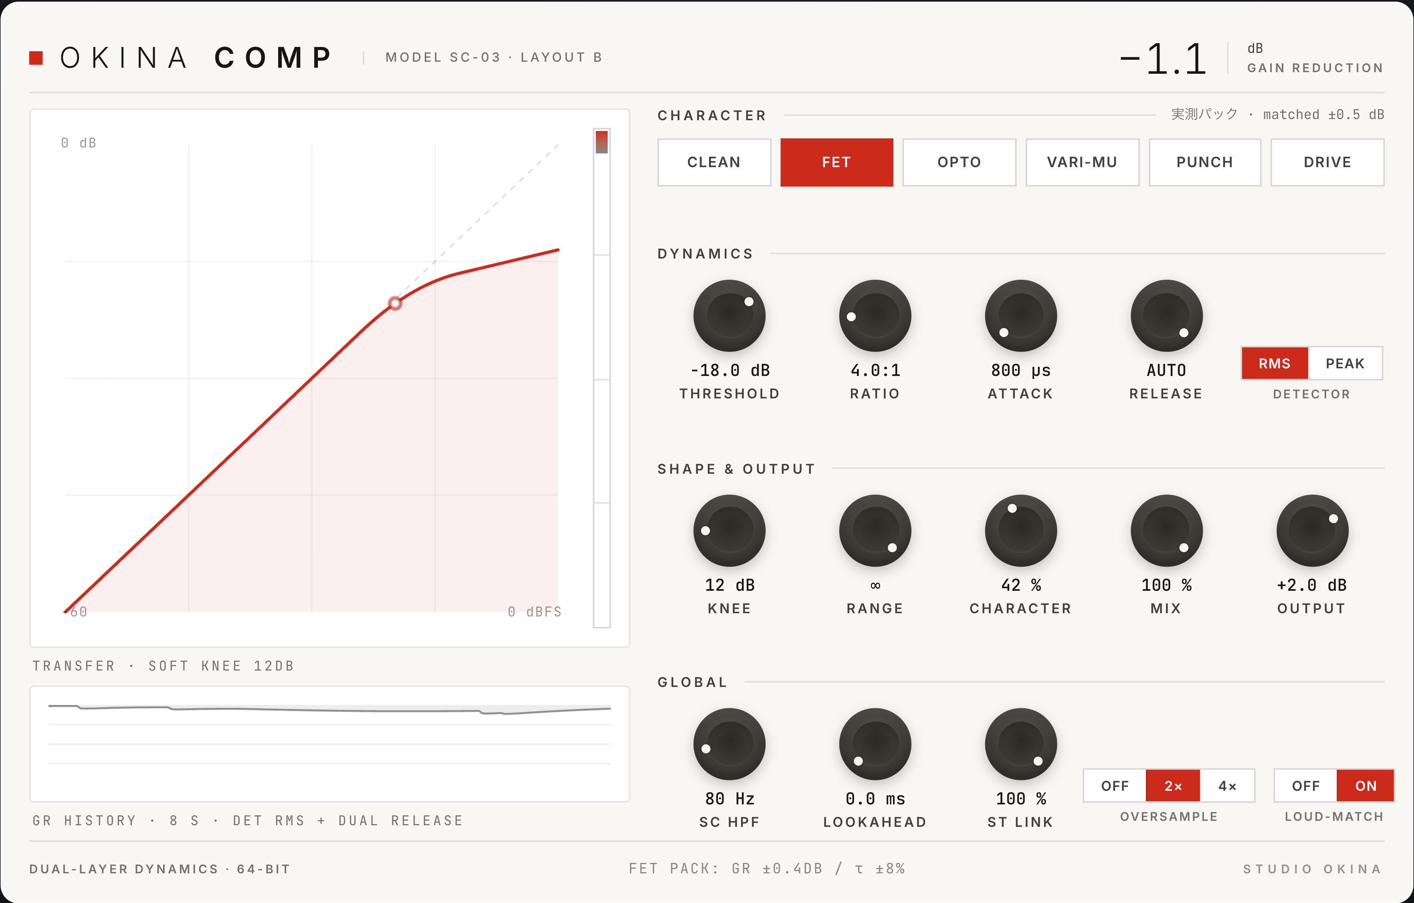The width and height of the screenshot is (1414, 903).
Task: Click the Ratio knob
Action: click(x=875, y=316)
